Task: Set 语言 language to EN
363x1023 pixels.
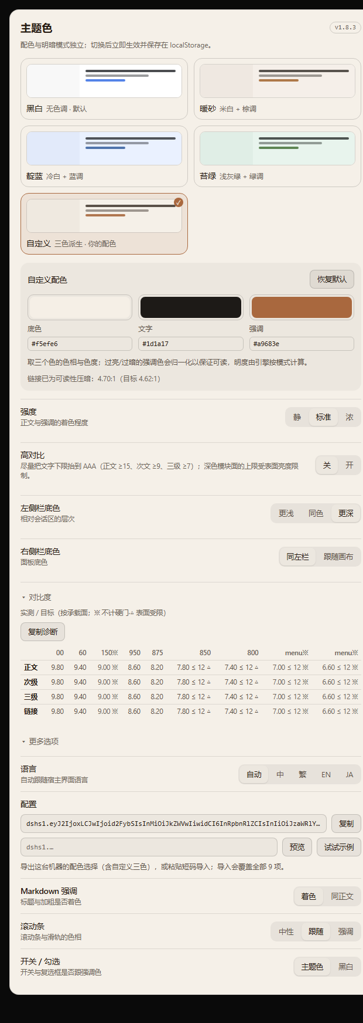Action: 326,774
